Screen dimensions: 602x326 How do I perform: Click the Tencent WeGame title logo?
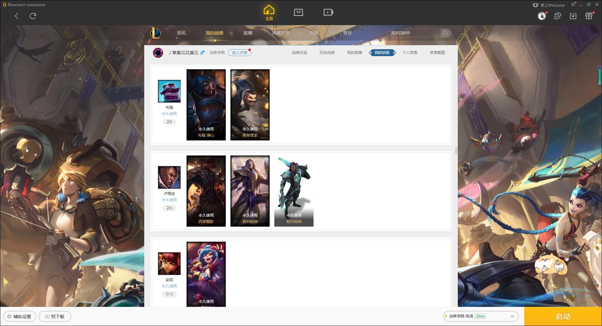coord(24,5)
